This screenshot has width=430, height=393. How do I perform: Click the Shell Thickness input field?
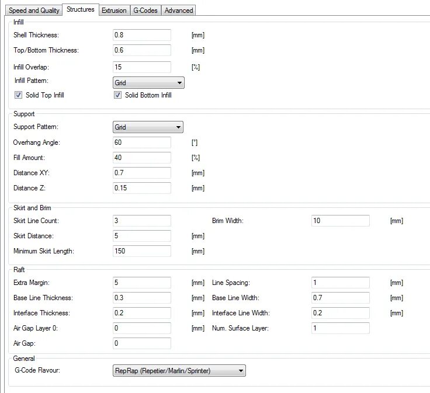[142, 36]
